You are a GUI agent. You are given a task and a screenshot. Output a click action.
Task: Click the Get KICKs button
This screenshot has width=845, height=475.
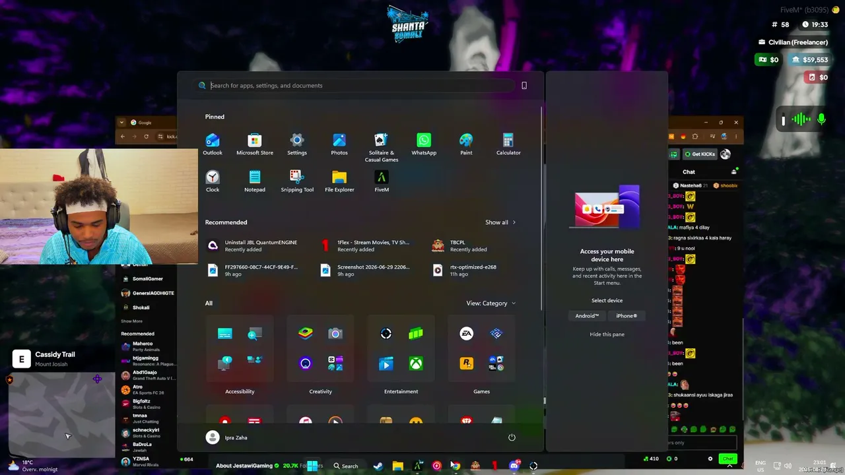699,154
